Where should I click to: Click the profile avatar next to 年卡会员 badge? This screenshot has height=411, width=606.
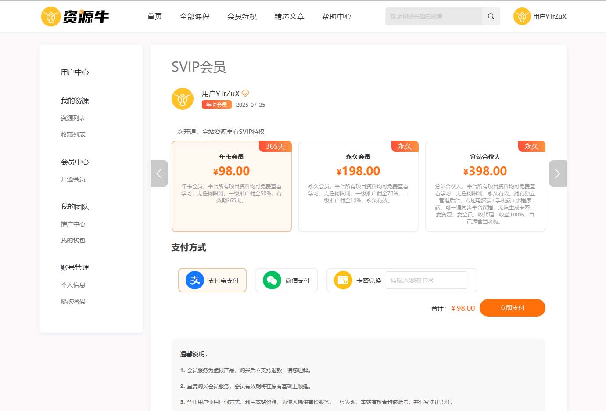183,98
